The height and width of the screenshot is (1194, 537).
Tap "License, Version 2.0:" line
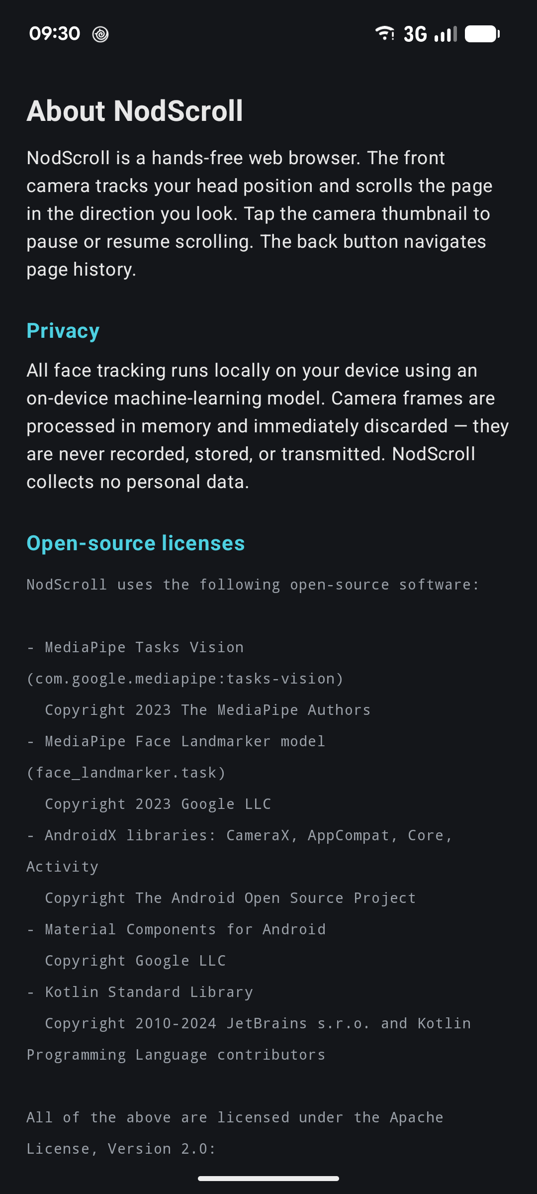(x=121, y=1149)
